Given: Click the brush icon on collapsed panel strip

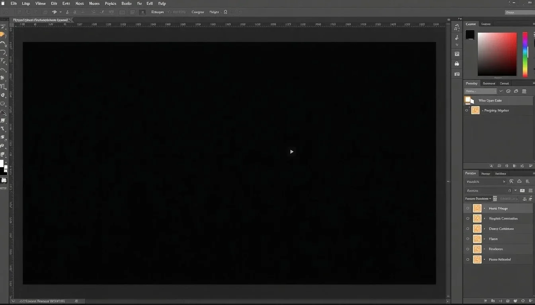Looking at the screenshot, I should (457, 38).
